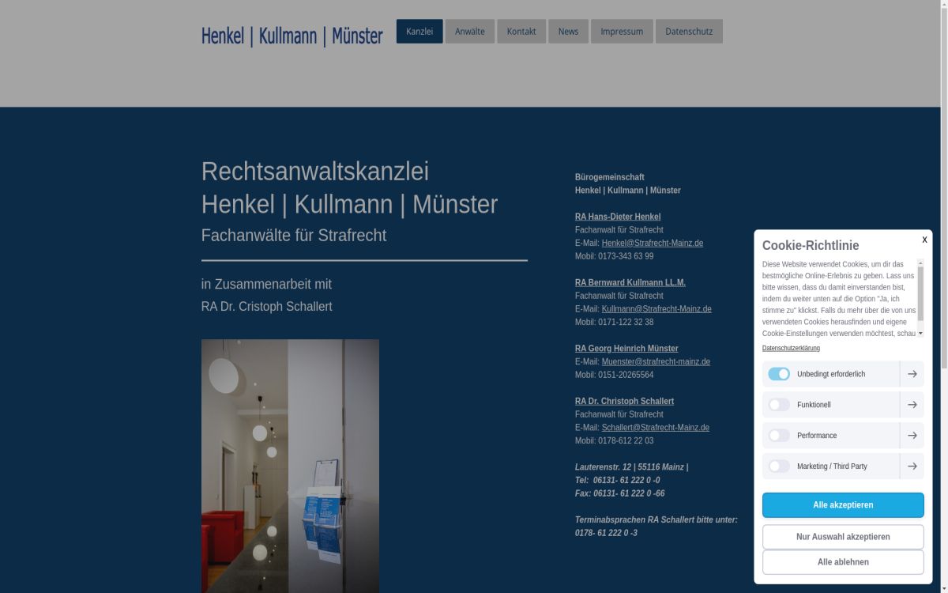
Task: Enable Marketing / Third Party toggle
Action: pyautogui.click(x=779, y=466)
